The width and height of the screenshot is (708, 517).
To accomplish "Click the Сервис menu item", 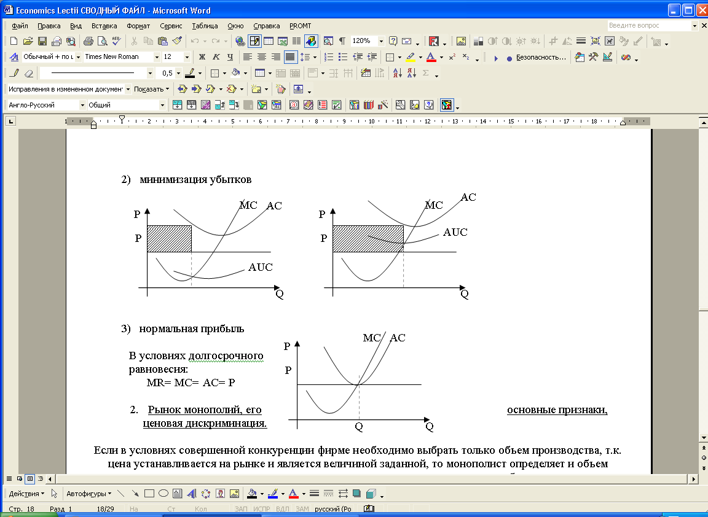I will (171, 26).
